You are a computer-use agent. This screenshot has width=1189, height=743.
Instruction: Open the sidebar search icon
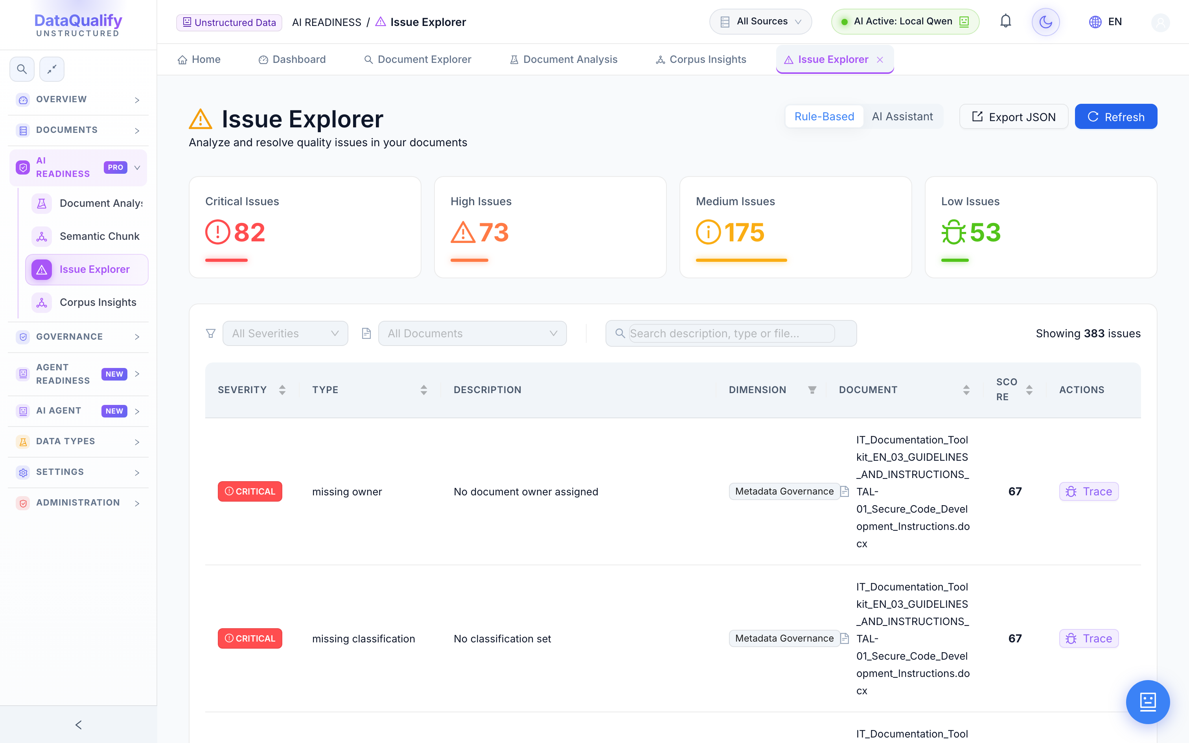coord(22,69)
